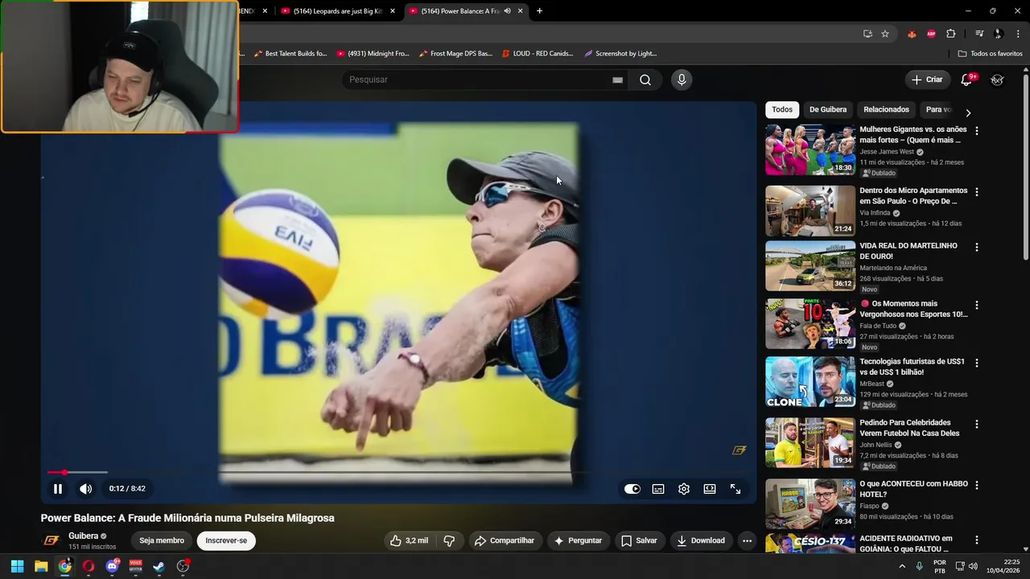
Task: Open the Guibera channel name link
Action: (84, 536)
